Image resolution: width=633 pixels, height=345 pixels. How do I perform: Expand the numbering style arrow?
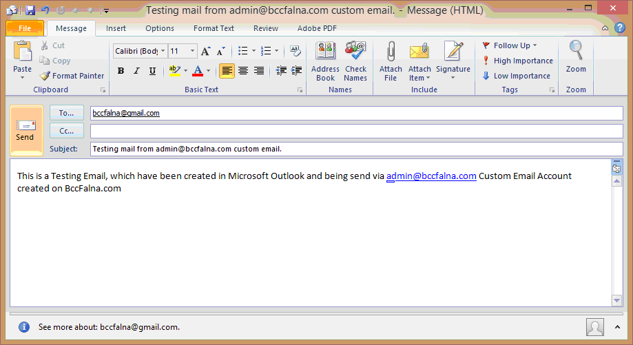coord(276,51)
